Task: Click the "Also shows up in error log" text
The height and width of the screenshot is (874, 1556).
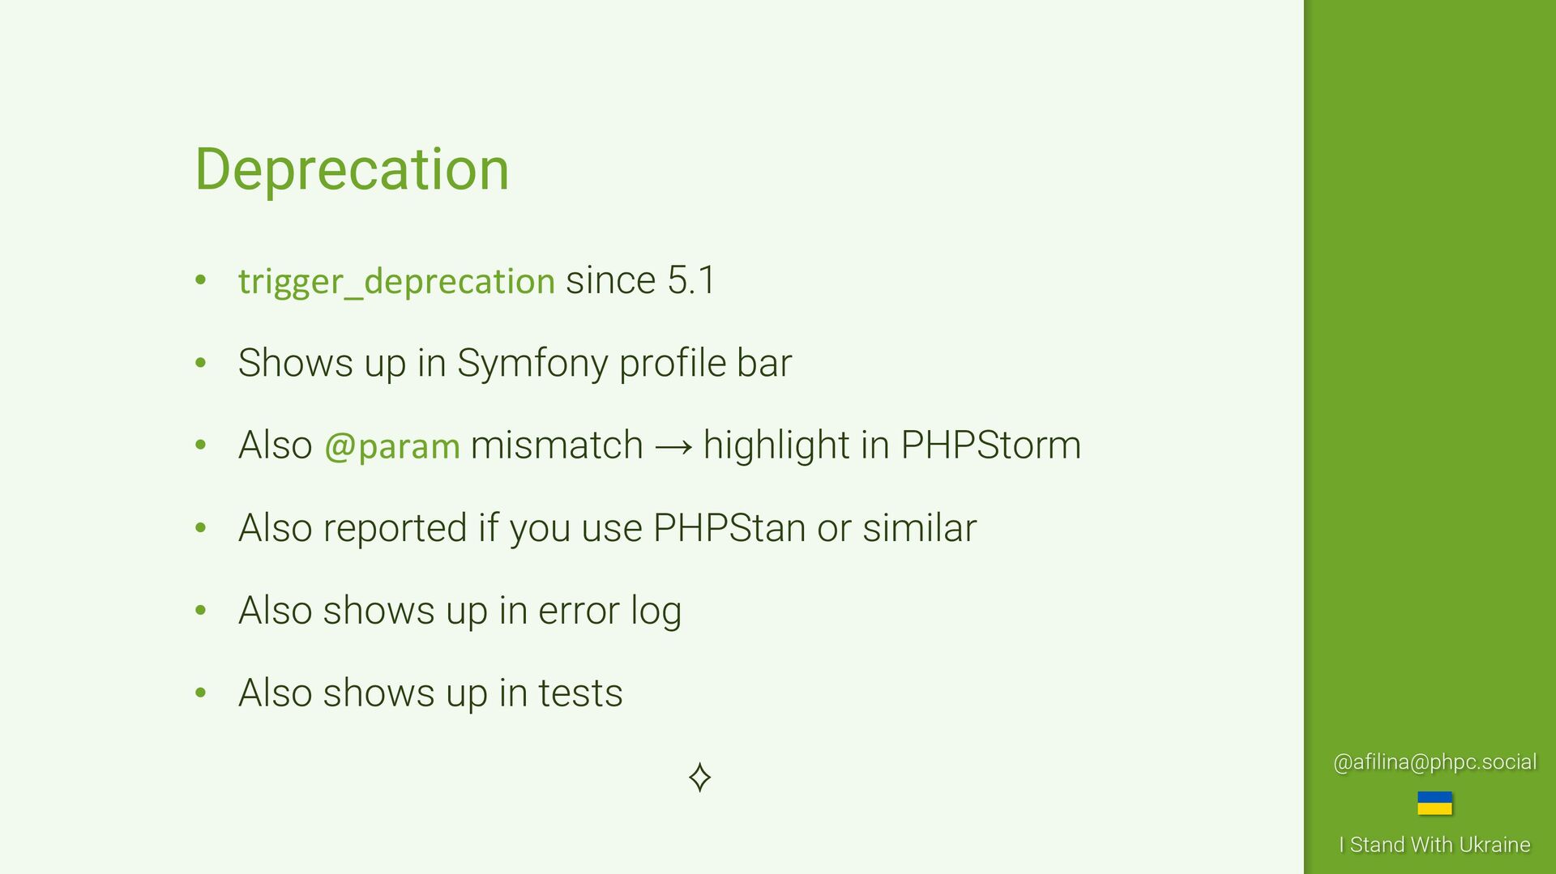Action: pos(460,611)
